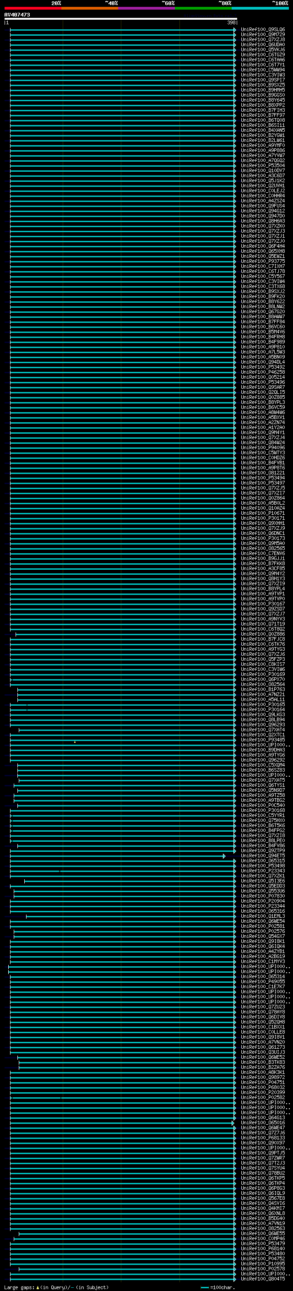Select hit UniRef100_B7FJC8
This screenshot has width=293, height=1291.
262,639
